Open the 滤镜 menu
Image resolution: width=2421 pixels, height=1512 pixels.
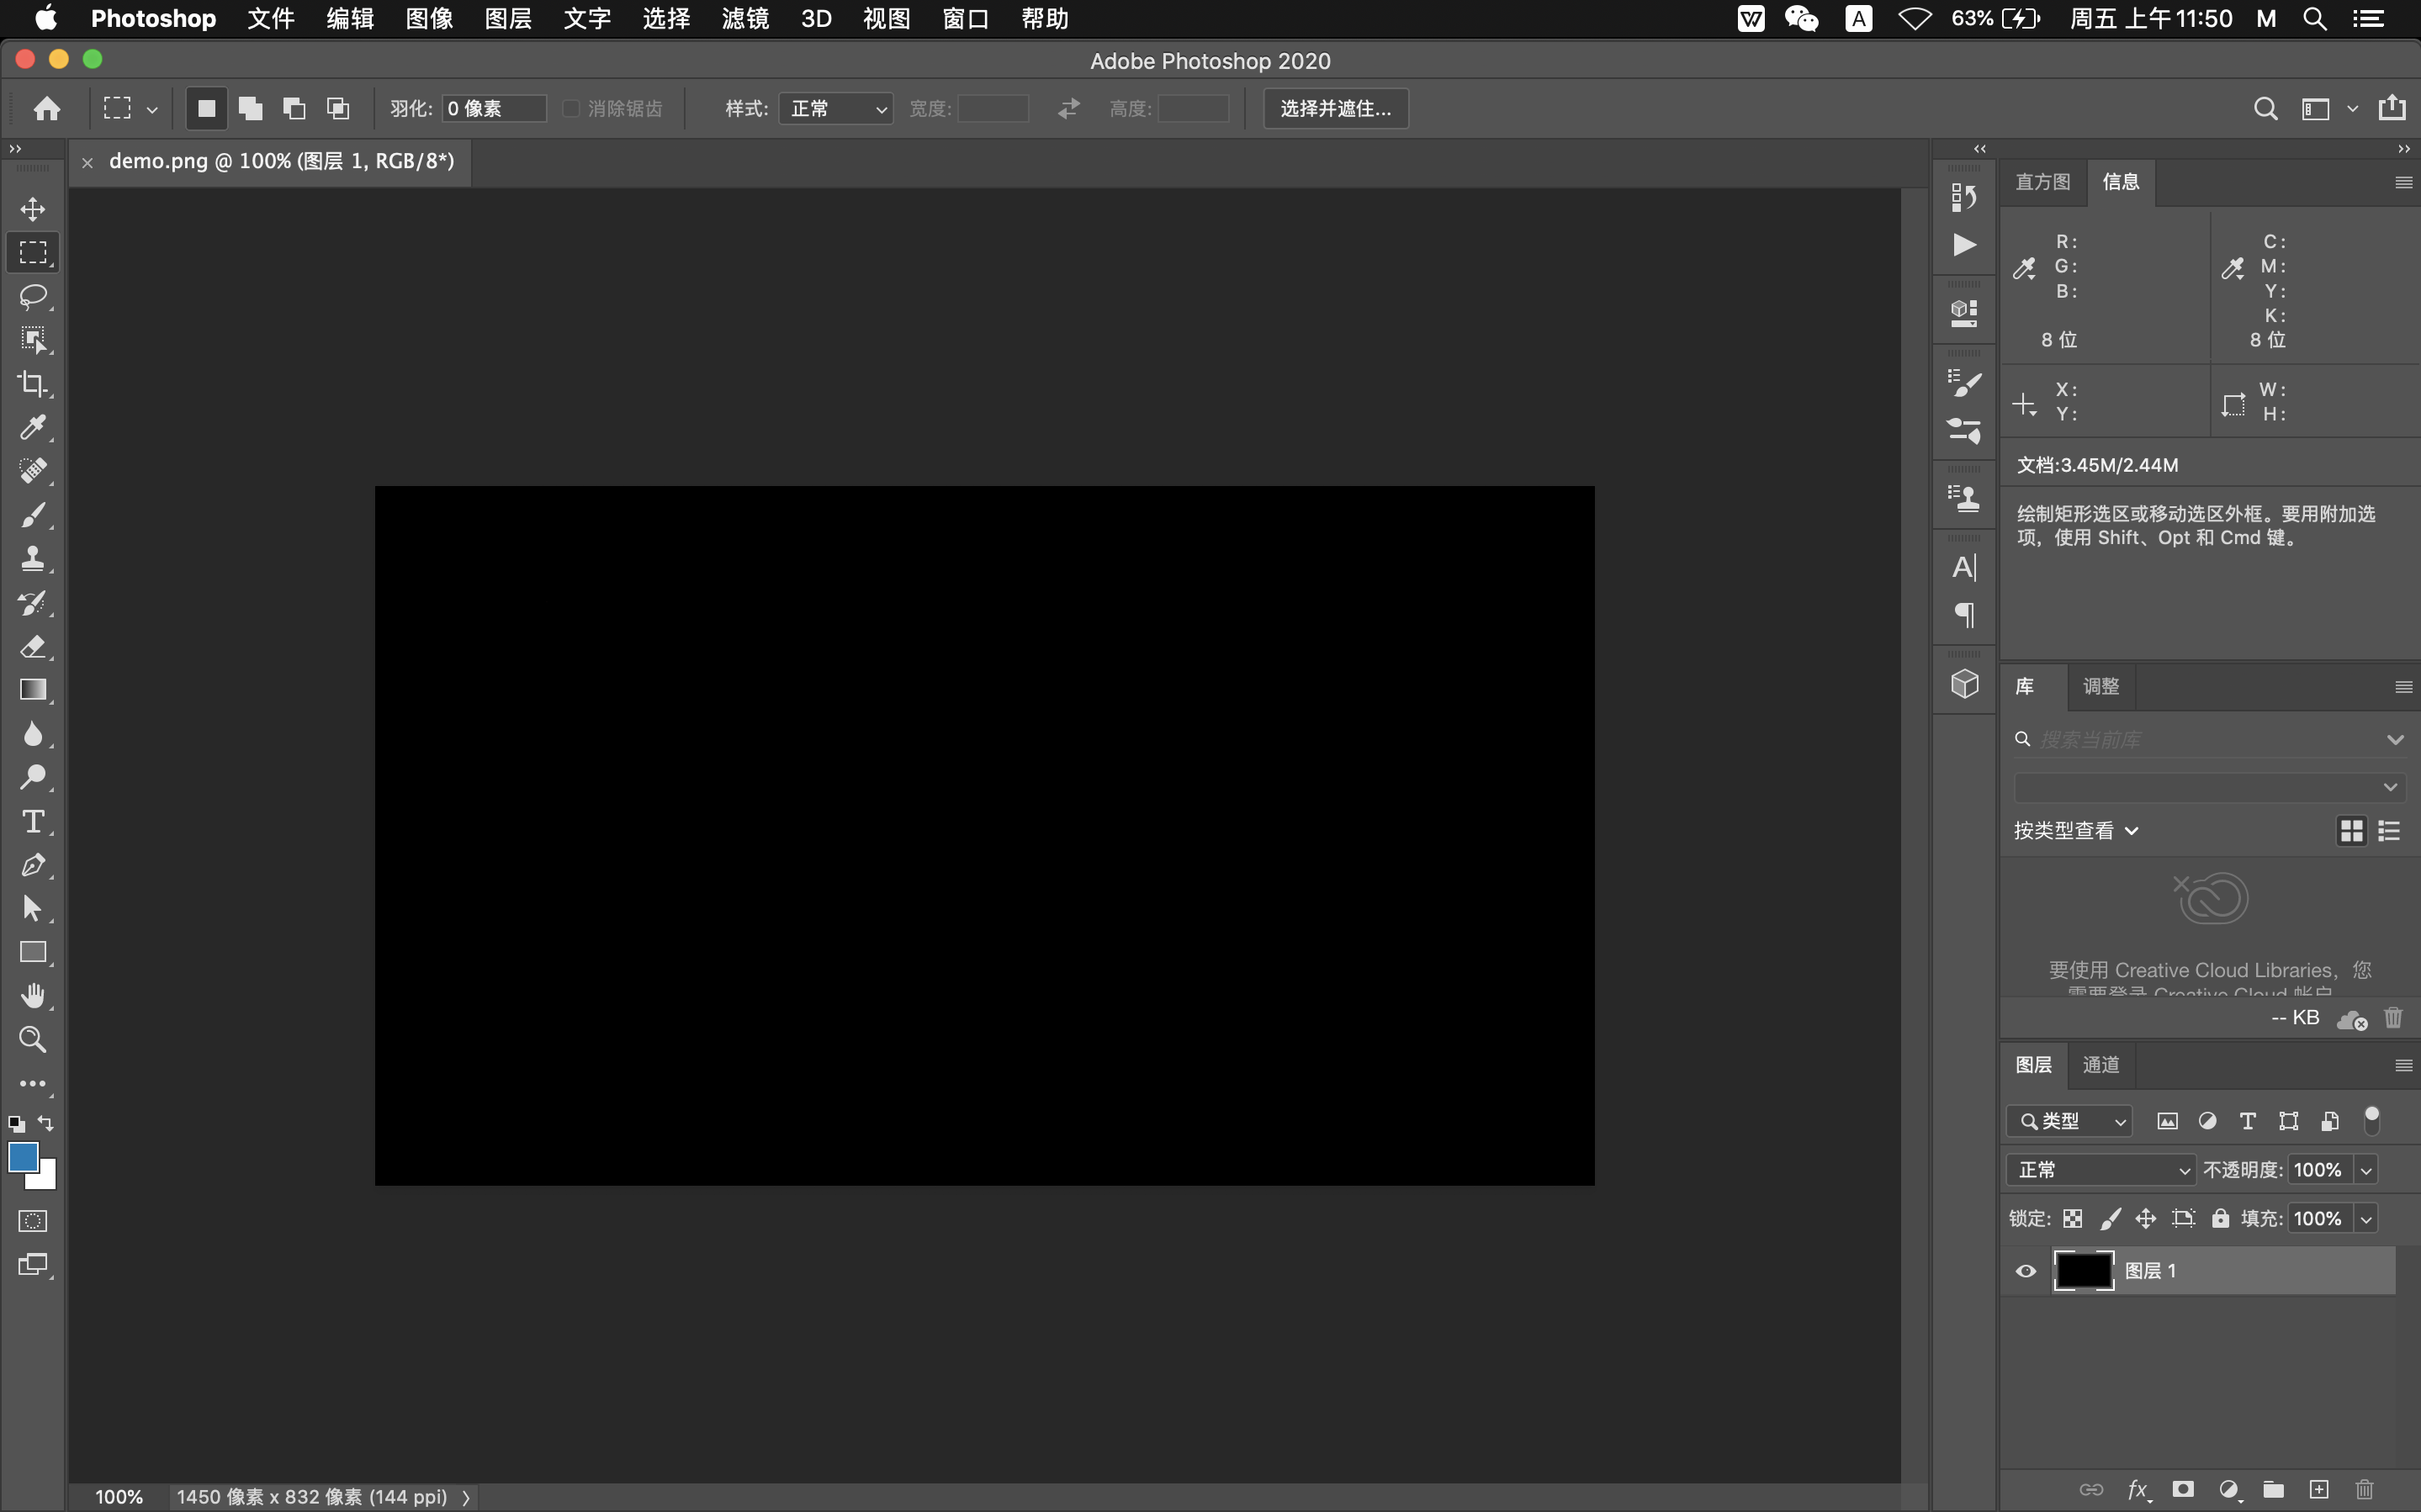tap(745, 18)
